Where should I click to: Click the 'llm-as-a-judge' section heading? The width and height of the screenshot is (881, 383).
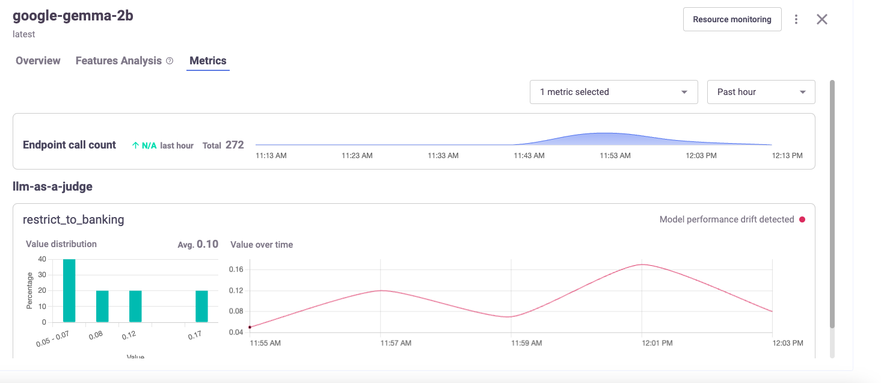click(53, 186)
